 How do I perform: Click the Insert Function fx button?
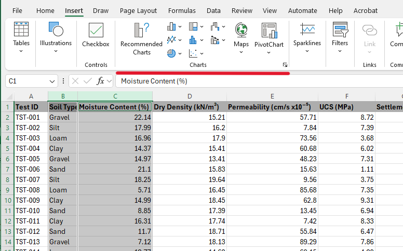tap(100, 81)
